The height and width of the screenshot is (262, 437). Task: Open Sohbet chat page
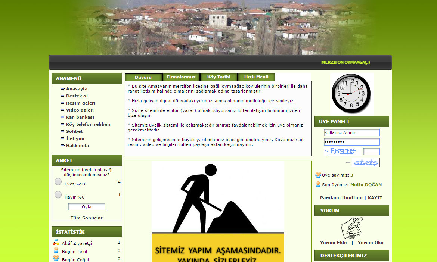pyautogui.click(x=74, y=131)
